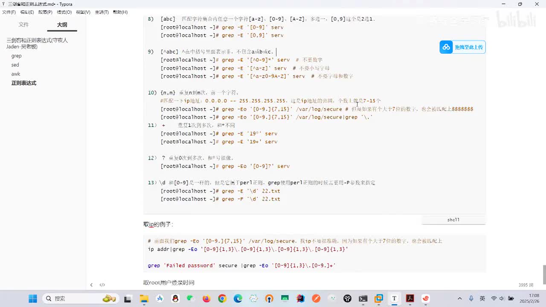The image size is (546, 307).
Task: Switch sidebar to the 文件 tab
Action: pyautogui.click(x=23, y=25)
